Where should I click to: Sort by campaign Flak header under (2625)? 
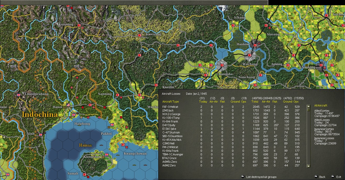pos(275,102)
